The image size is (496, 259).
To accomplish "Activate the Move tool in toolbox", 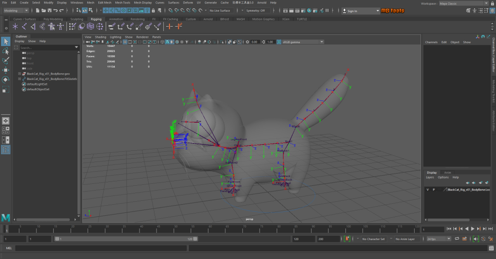I will coord(6,70).
